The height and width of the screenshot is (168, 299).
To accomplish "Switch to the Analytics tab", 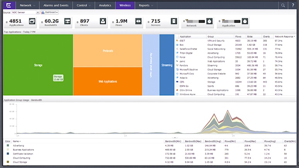I will tap(105, 6).
